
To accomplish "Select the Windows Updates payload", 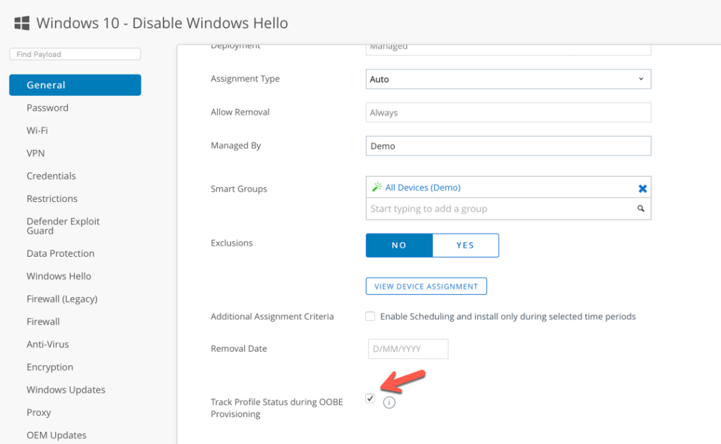I will coord(66,389).
